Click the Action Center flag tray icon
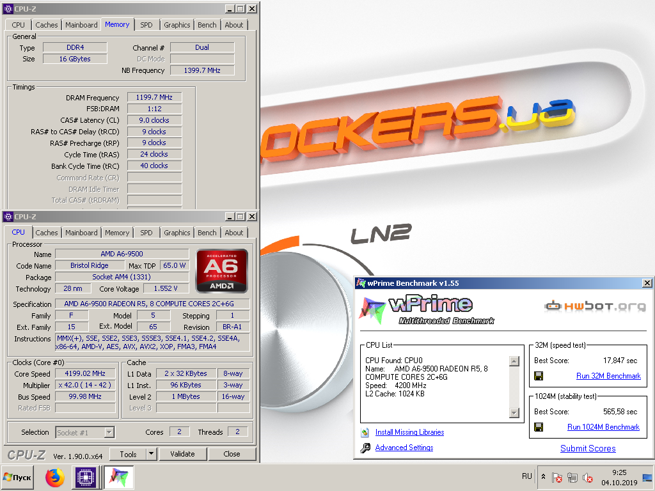Viewport: 655px width, 491px height. [557, 477]
